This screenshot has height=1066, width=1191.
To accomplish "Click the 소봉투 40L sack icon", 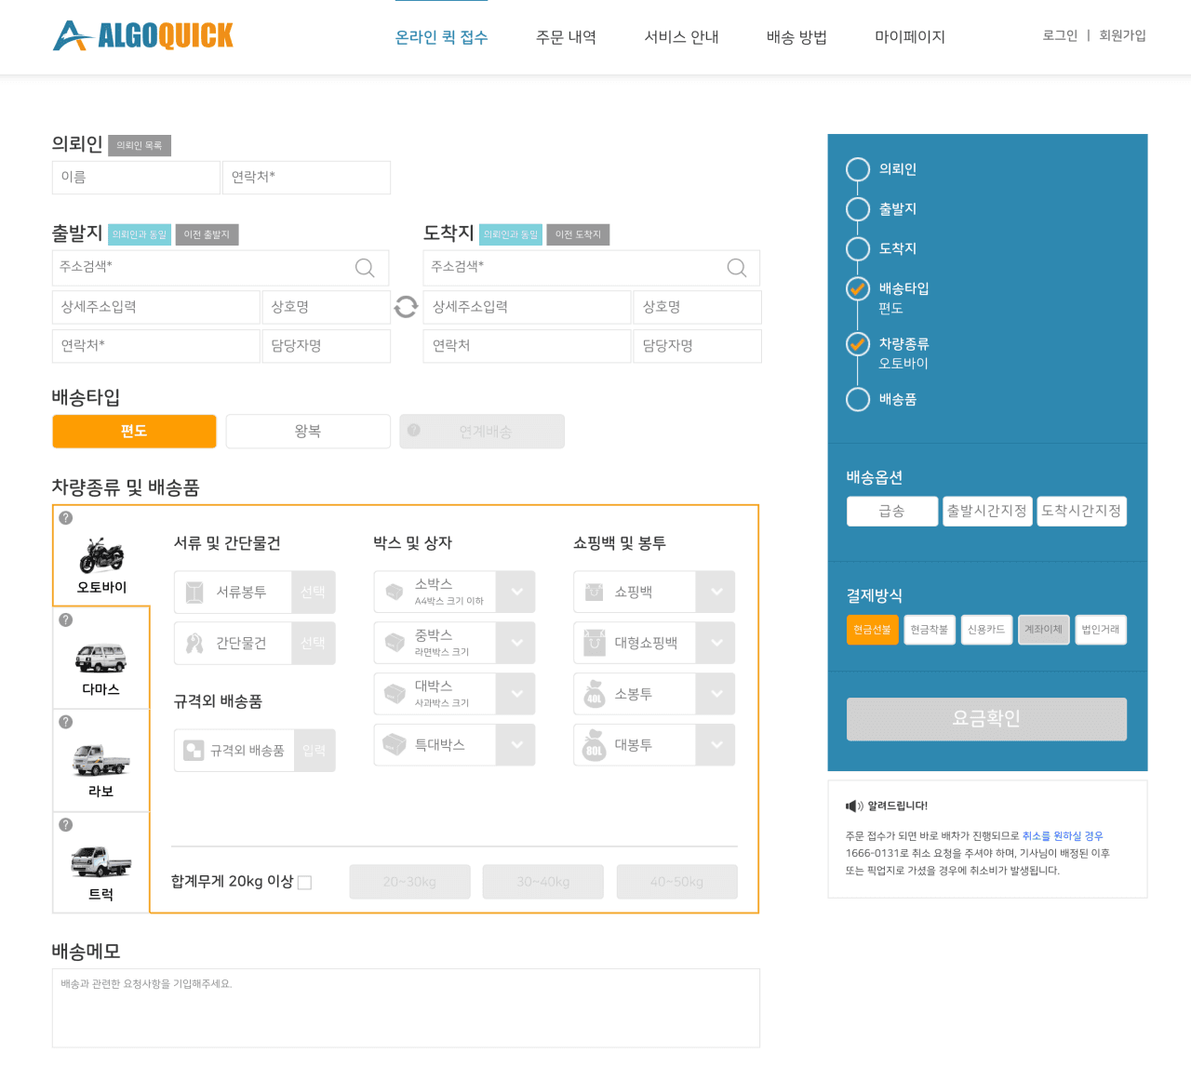I will pos(595,694).
